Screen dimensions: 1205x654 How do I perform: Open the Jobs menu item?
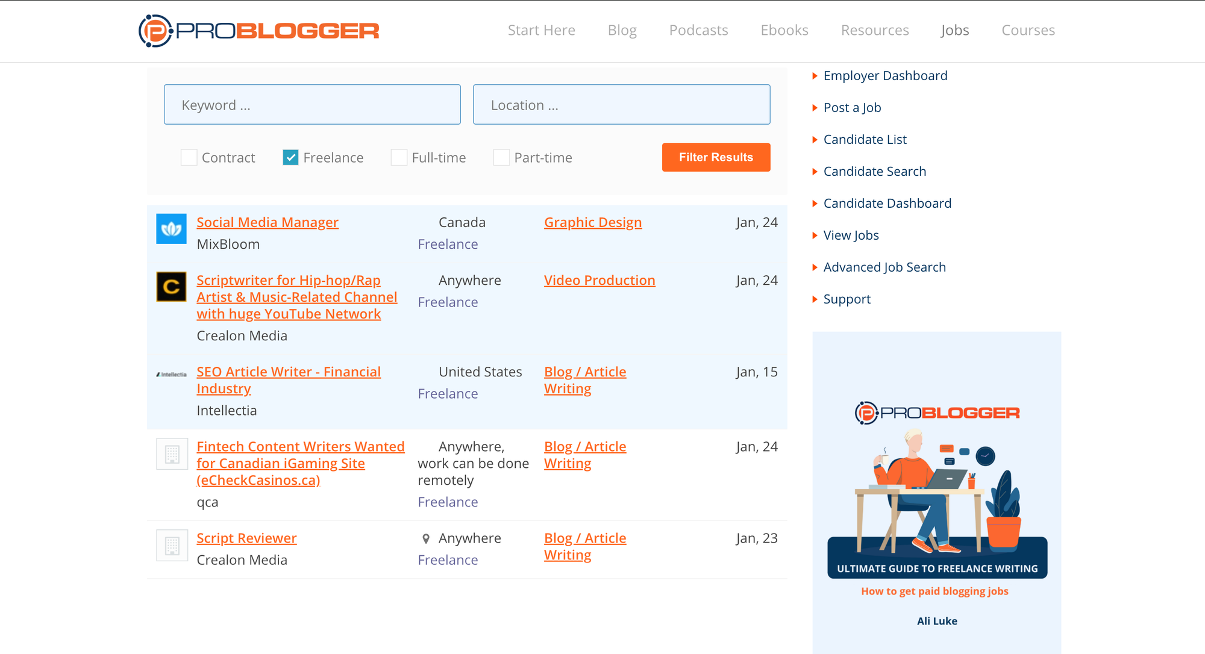point(955,30)
